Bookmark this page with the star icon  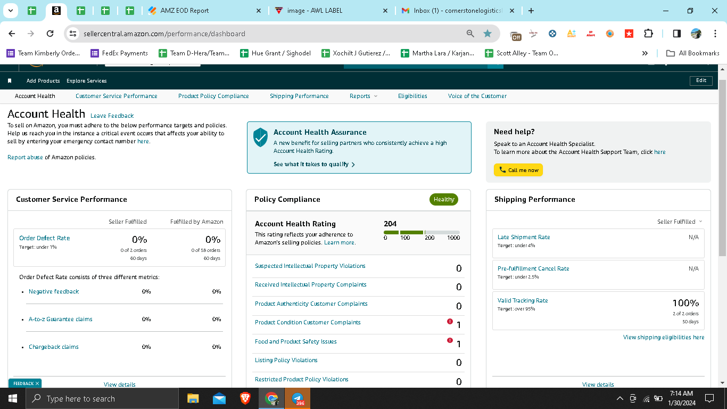[x=488, y=34]
